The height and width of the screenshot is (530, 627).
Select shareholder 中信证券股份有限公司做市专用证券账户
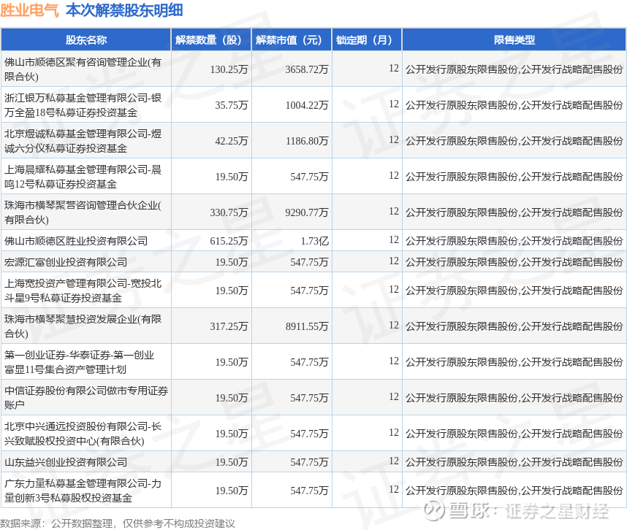[86, 398]
